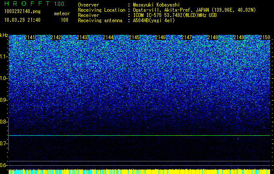Click the 'Receiving Location' label
This screenshot has height=174, width=274.
pos(101,10)
